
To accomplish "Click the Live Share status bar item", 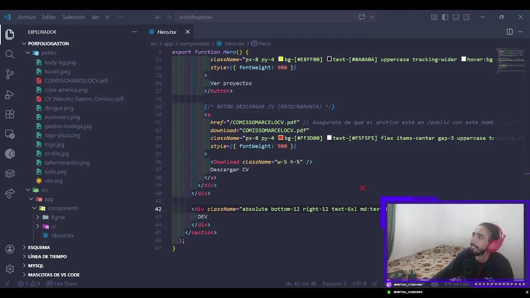I will click(61, 284).
